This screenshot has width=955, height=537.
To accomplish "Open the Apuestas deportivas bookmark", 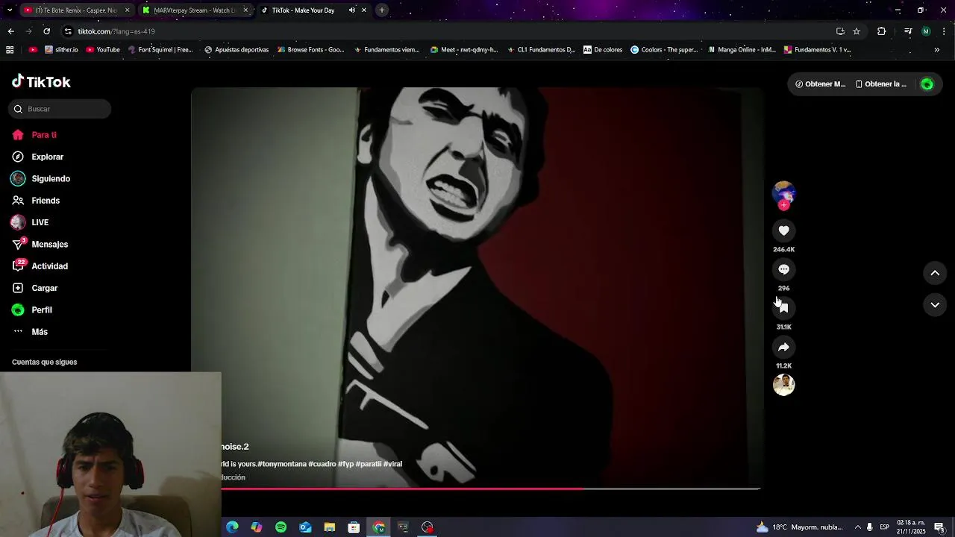I will (x=237, y=50).
